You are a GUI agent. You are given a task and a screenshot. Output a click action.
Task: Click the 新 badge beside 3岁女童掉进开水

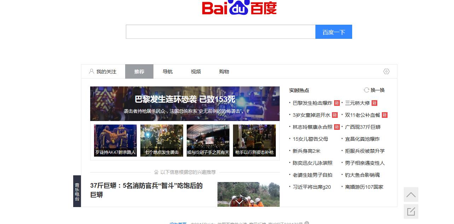(335, 115)
